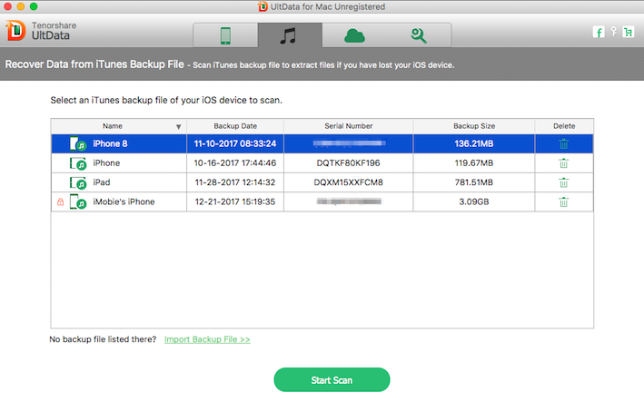Sort by the Backup Size column header
This screenshot has width=644, height=412.
tap(474, 126)
